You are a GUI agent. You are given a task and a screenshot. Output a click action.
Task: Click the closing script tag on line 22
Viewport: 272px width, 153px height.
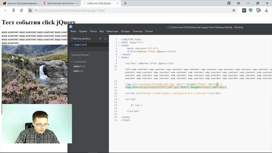click(x=133, y=111)
